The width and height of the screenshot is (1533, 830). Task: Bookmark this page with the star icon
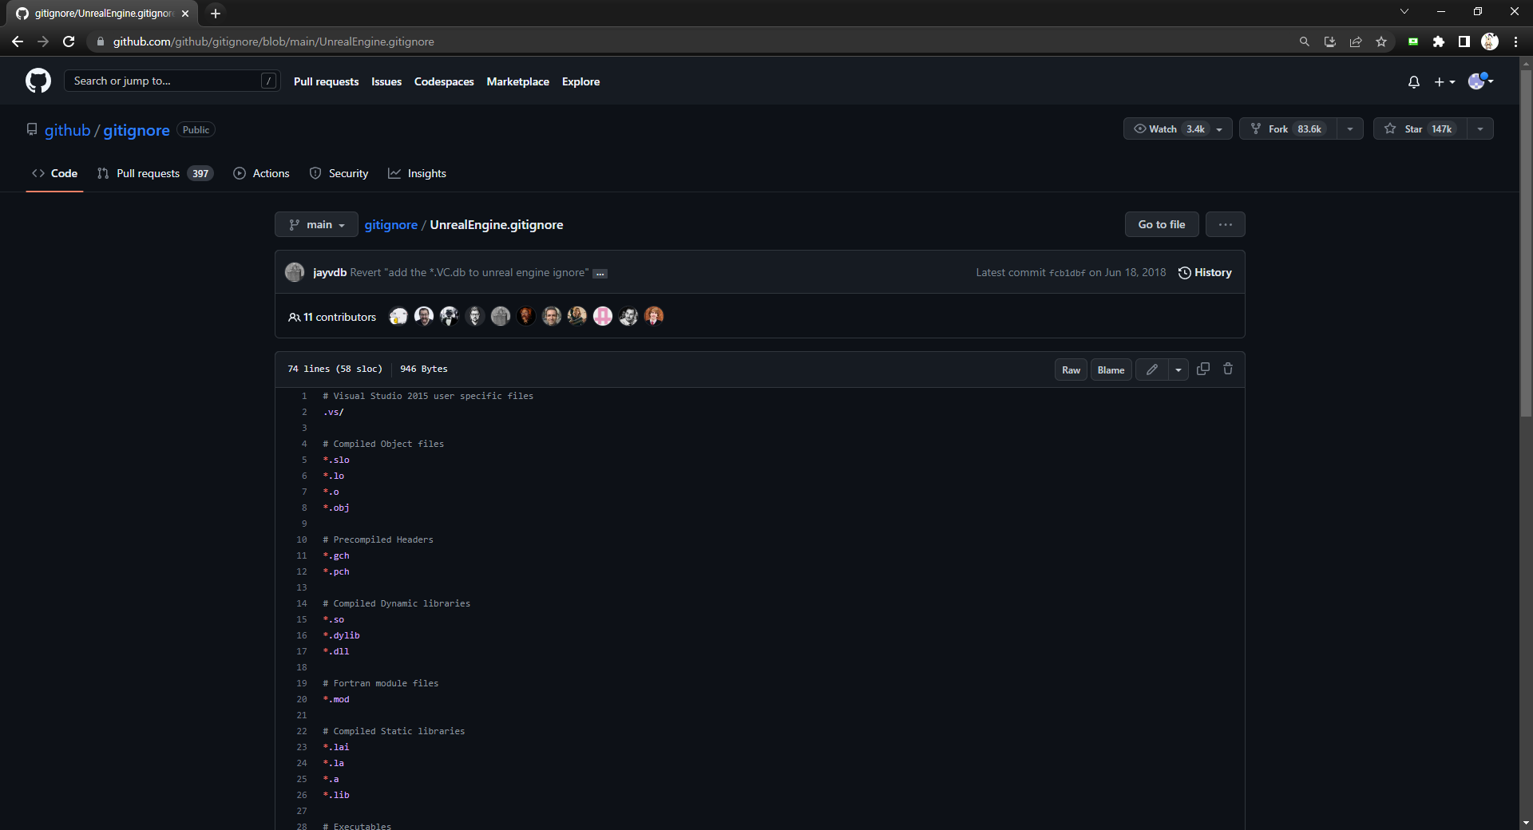pos(1381,41)
